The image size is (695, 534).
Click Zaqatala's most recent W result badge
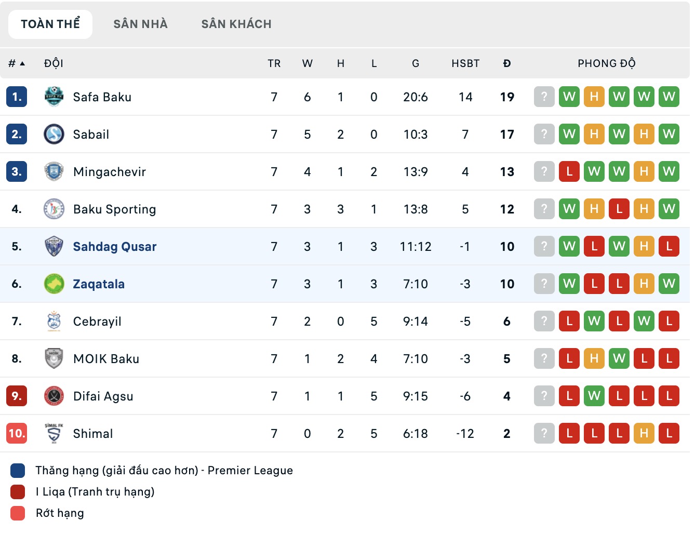(x=669, y=284)
